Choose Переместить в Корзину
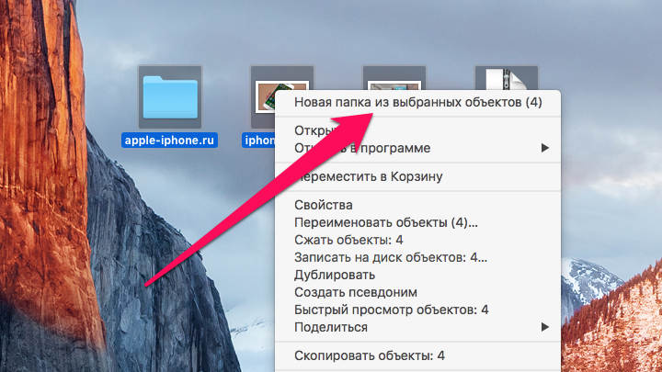The width and height of the screenshot is (662, 372). pos(368,176)
